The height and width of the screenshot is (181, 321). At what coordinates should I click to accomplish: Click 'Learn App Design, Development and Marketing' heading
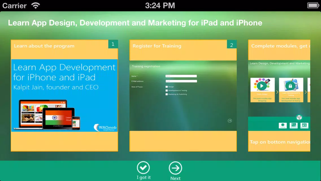[x=135, y=23]
